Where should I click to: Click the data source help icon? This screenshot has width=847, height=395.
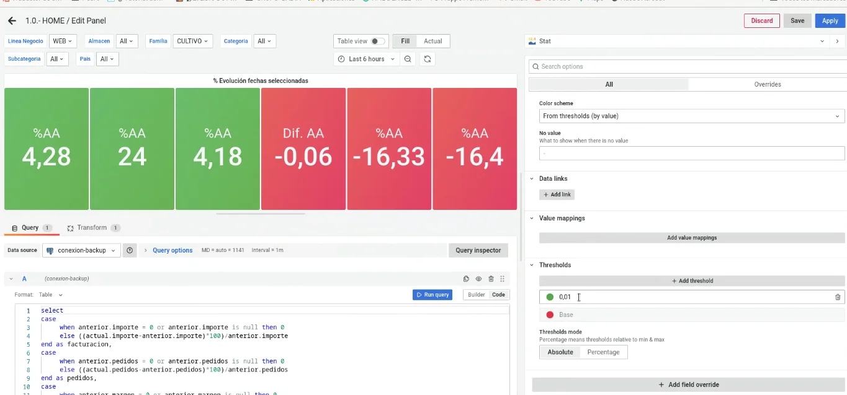(130, 251)
